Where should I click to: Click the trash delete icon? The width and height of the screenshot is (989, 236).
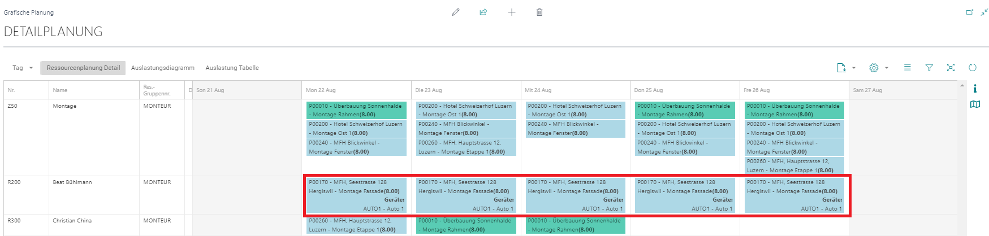click(x=539, y=12)
